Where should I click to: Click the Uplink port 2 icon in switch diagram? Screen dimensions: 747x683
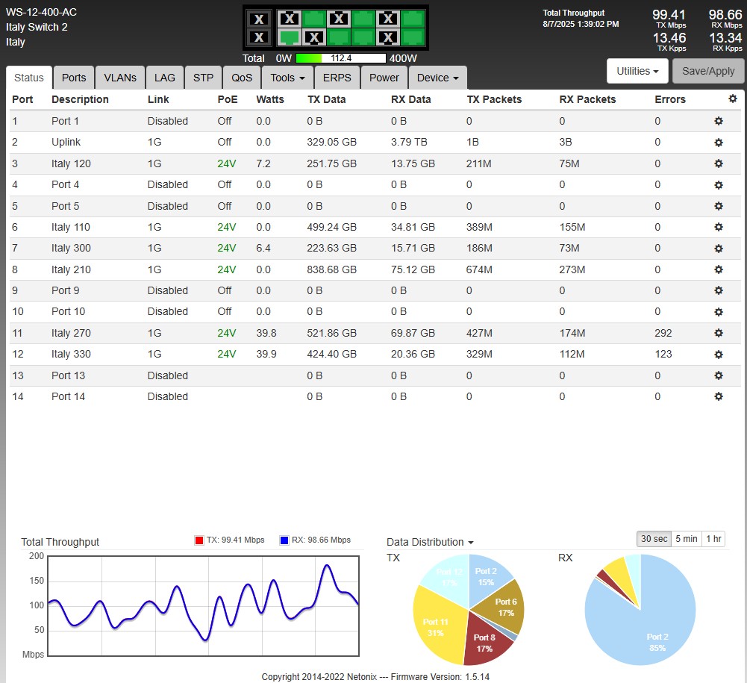tap(290, 37)
